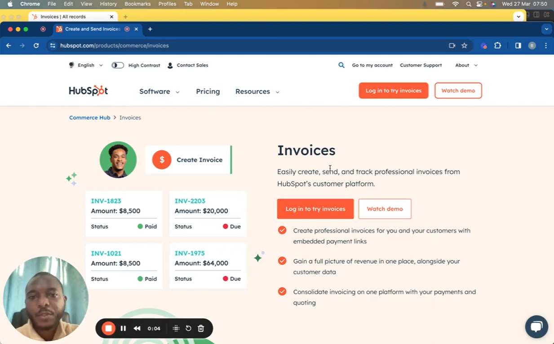
Task: Click the INV-1823 invoice number
Action: [x=106, y=201]
